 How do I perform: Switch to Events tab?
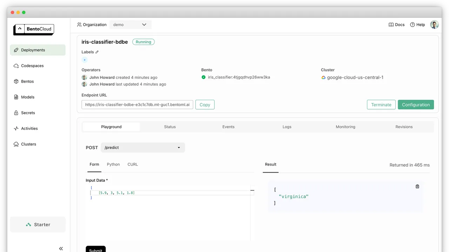[228, 127]
